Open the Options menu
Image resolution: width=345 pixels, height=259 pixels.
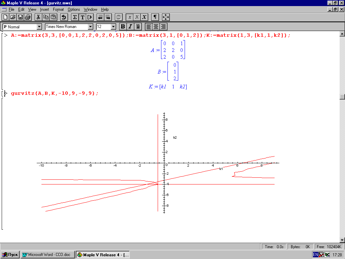pyautogui.click(x=74, y=9)
